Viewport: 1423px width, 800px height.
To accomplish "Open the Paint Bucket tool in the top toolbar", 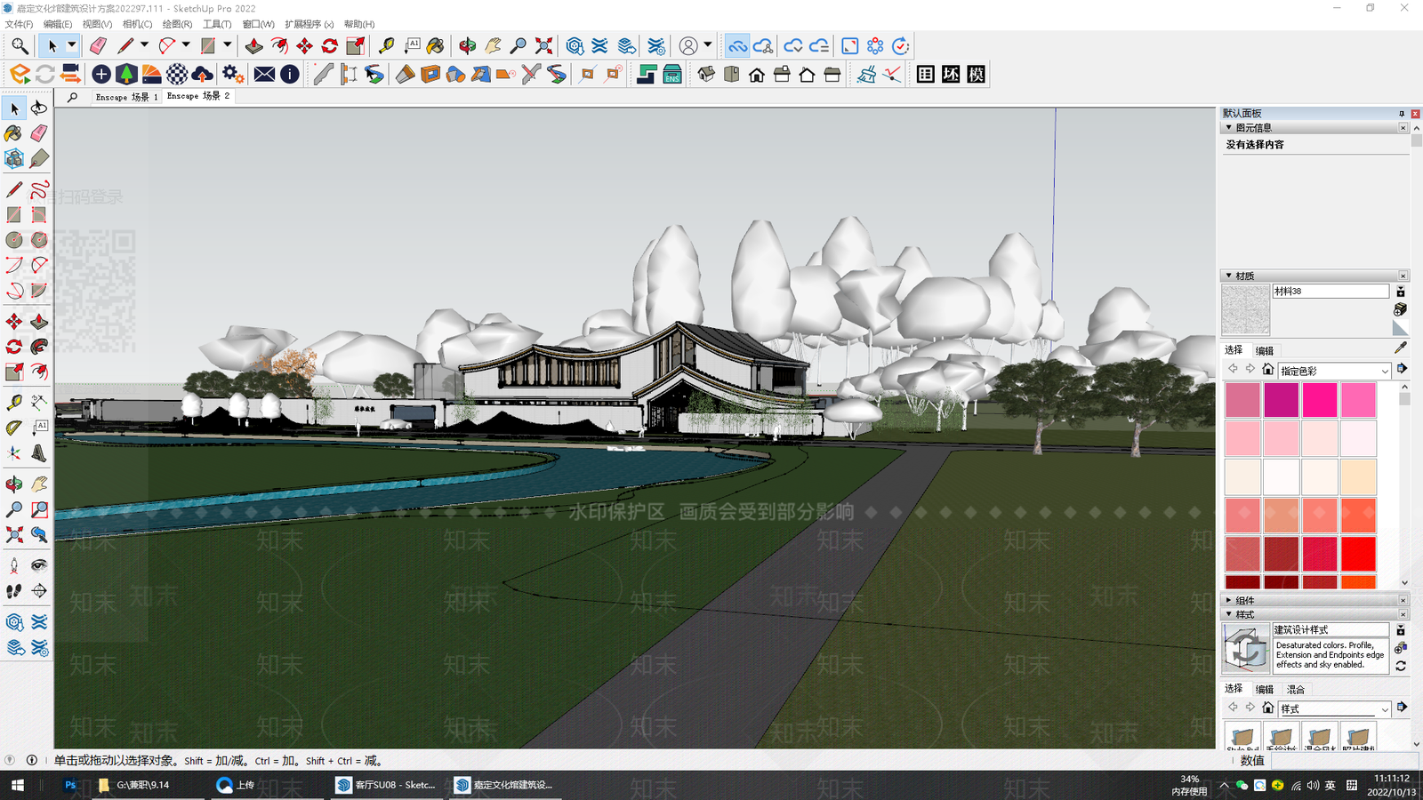I will (x=436, y=45).
